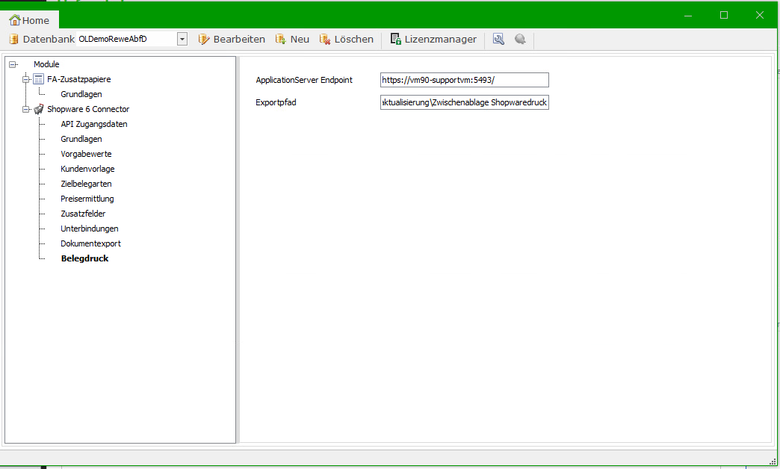Click the Bearbeiten toolbar button
This screenshot has height=469, width=780.
231,40
